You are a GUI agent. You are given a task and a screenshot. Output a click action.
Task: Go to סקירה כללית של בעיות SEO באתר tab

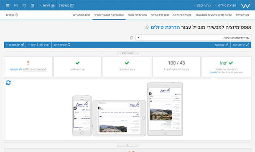[213, 15]
